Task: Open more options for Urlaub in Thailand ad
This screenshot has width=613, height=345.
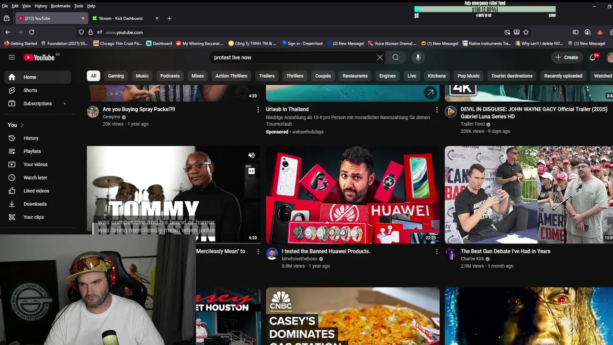Action: [x=436, y=110]
